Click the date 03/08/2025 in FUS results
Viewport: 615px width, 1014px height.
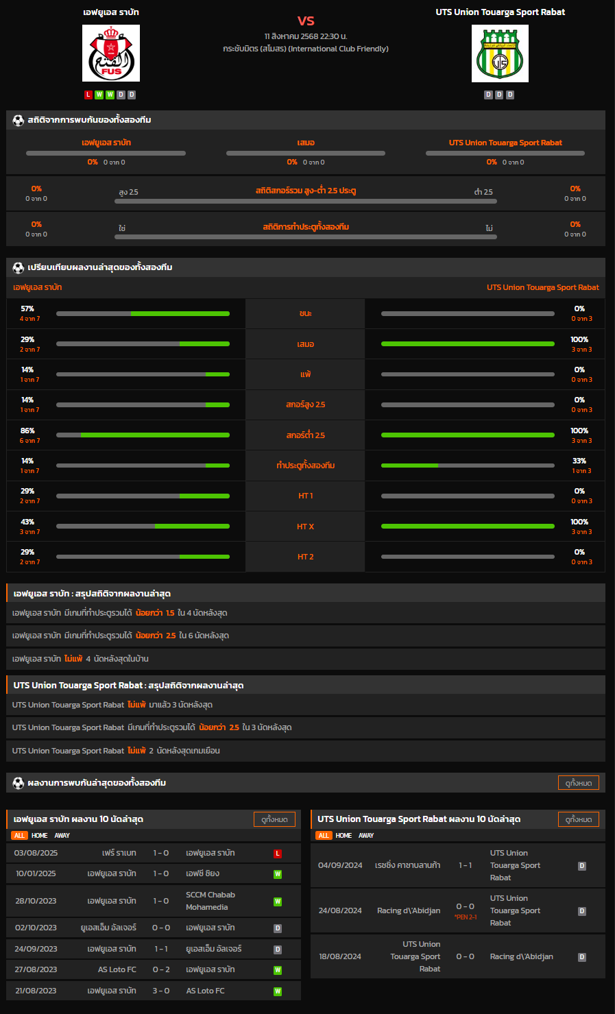coord(36,854)
